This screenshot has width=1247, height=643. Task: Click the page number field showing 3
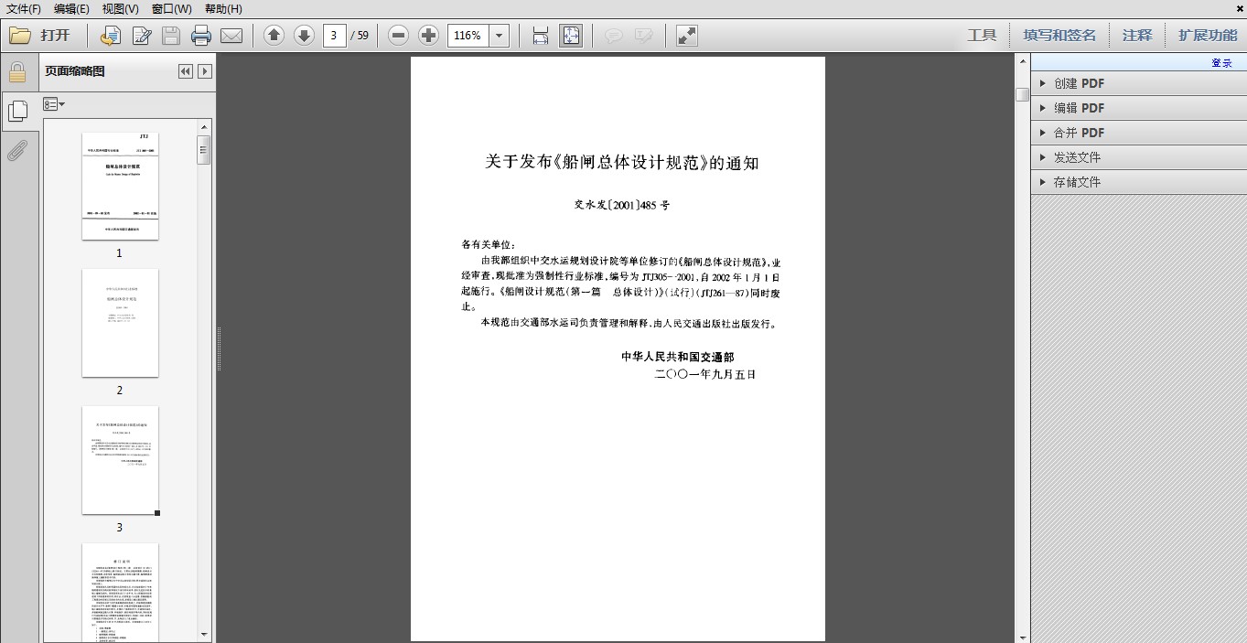[334, 36]
